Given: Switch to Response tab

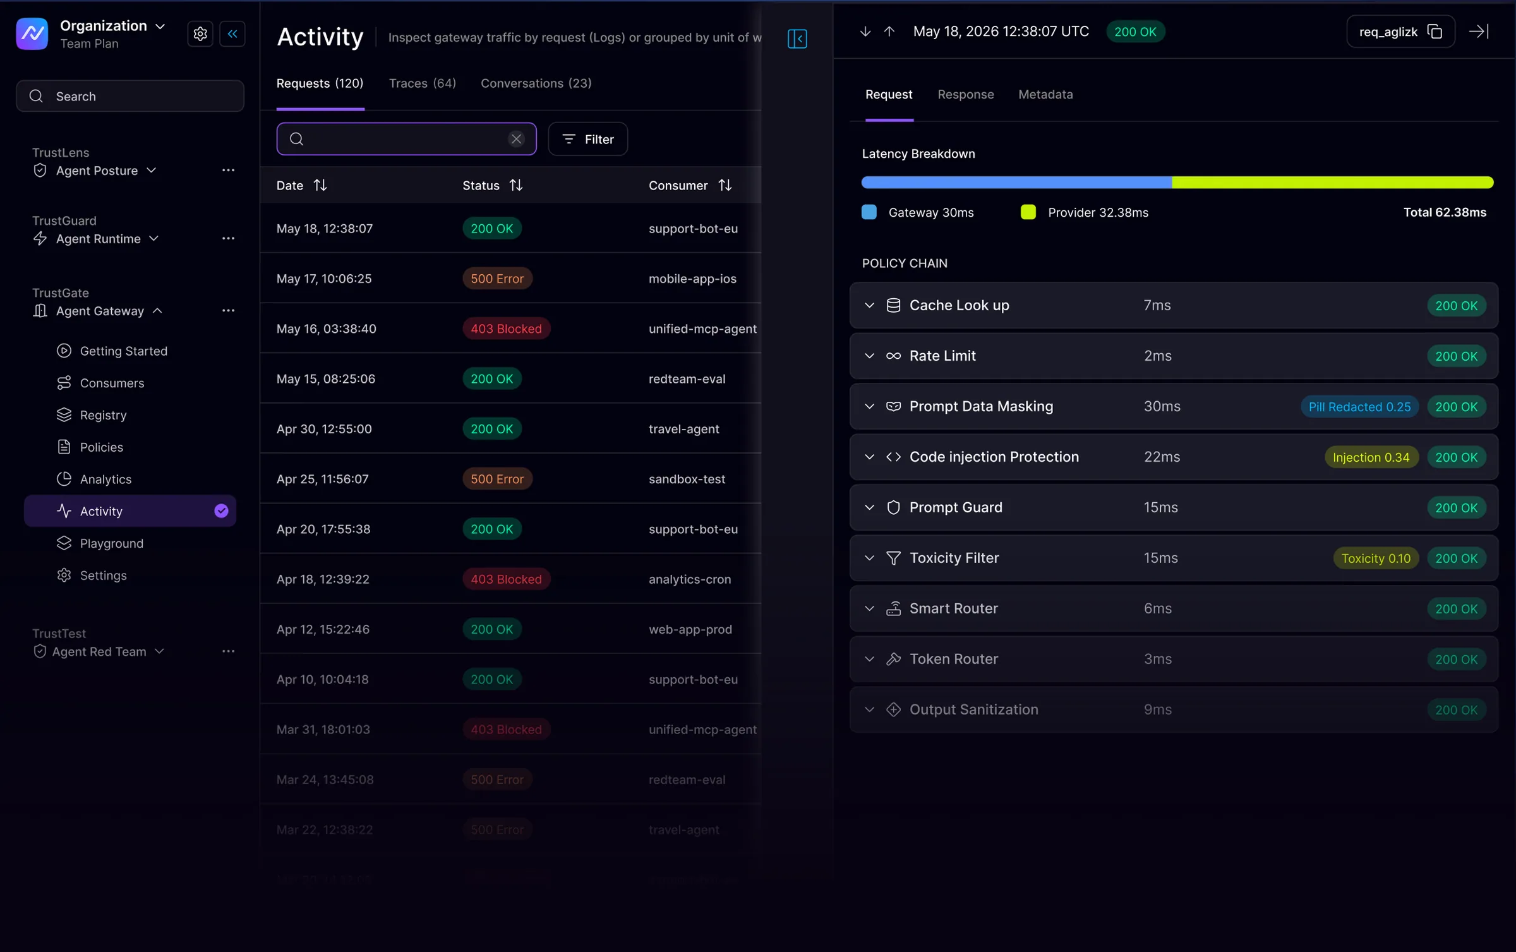Looking at the screenshot, I should point(965,94).
